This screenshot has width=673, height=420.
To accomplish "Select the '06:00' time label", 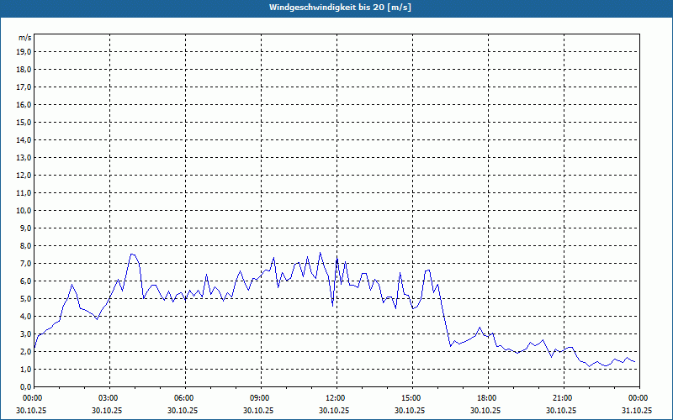I will click(x=183, y=398).
